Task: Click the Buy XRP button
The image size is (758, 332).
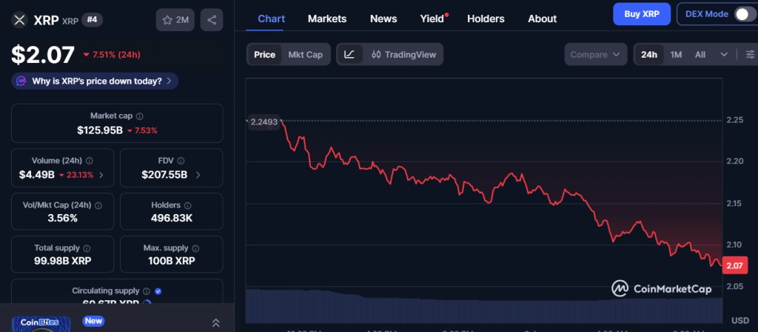Action: pos(642,13)
